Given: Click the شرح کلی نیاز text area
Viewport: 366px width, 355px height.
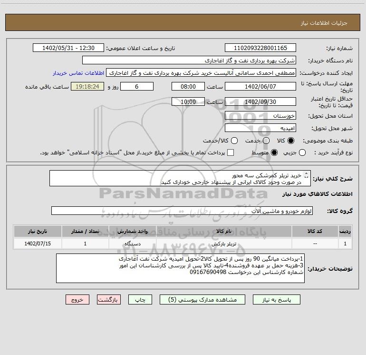Looking at the screenshot, I should (x=180, y=178).
